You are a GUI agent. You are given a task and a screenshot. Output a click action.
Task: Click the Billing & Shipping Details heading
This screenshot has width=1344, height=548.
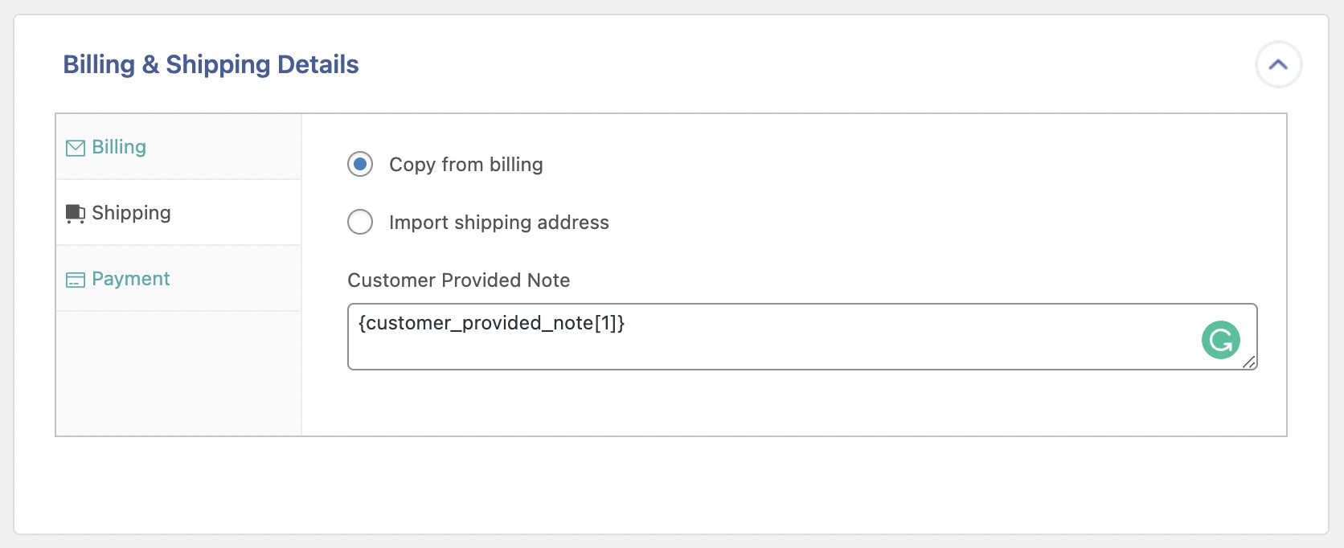click(x=211, y=64)
